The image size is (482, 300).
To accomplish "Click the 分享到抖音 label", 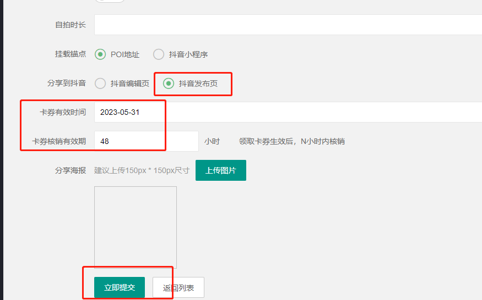I will pos(67,83).
